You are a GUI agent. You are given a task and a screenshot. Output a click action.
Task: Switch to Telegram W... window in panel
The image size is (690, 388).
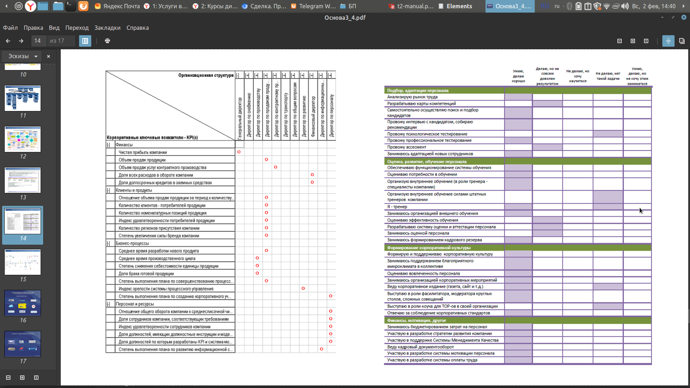pos(313,6)
